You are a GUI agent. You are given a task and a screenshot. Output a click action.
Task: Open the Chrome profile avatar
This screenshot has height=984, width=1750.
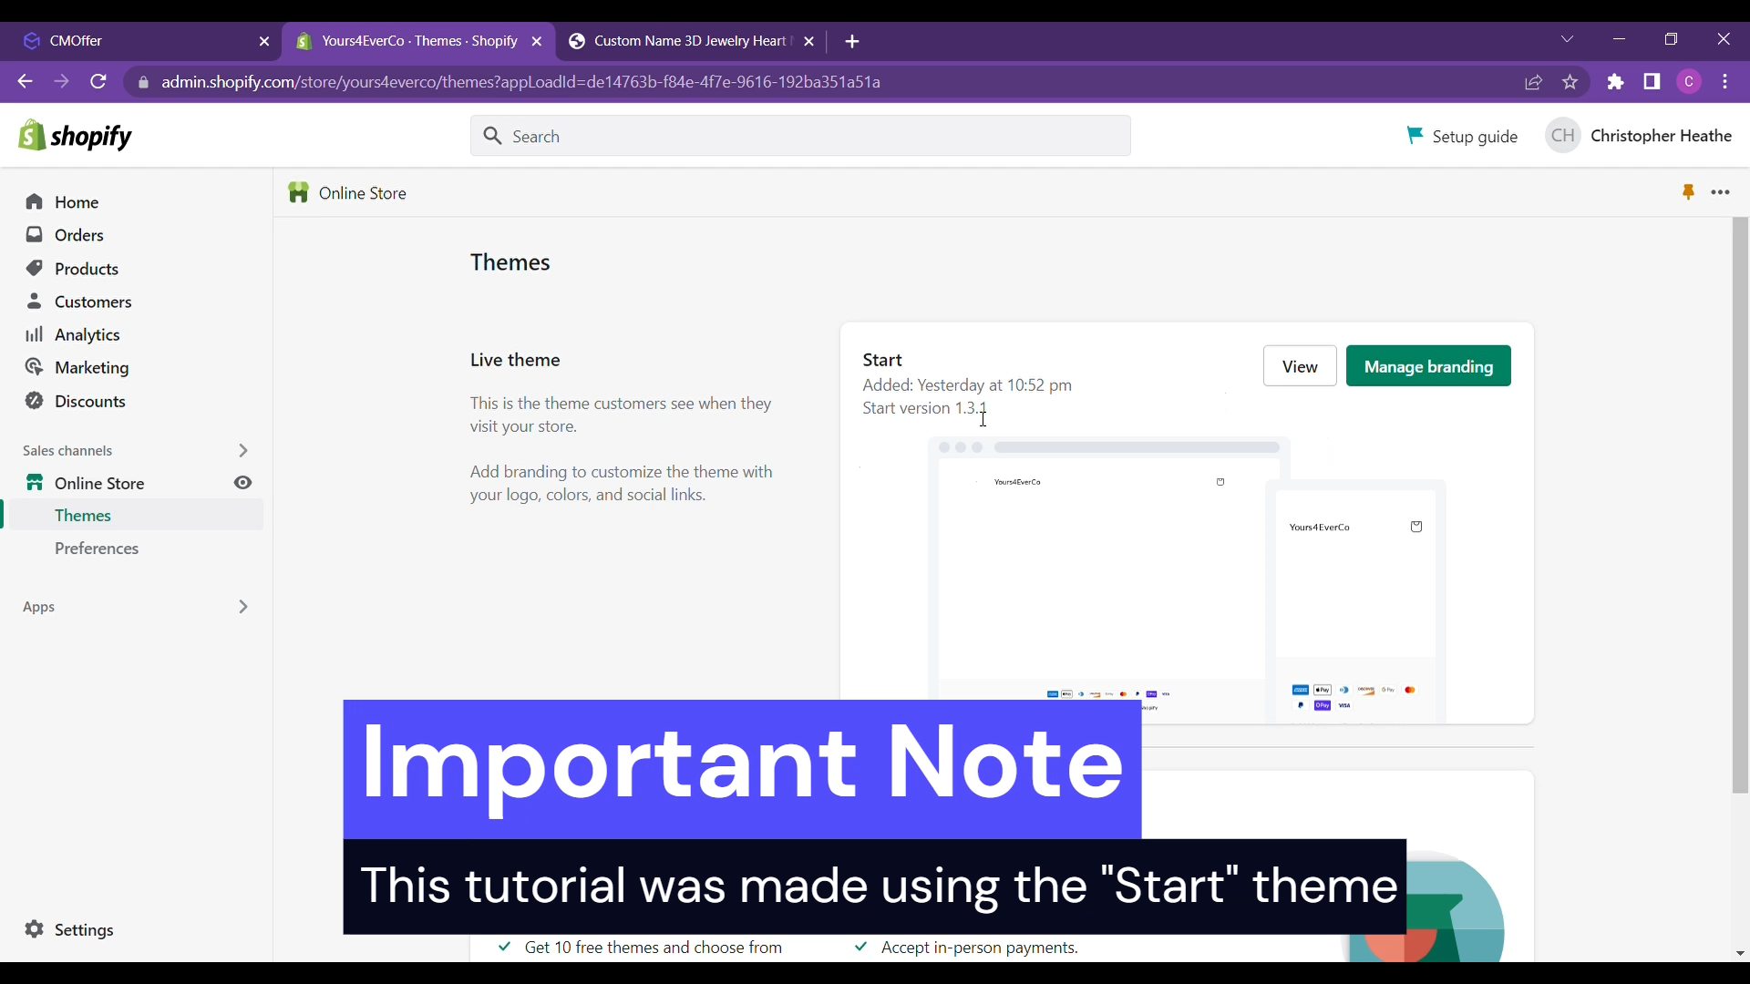(1690, 82)
